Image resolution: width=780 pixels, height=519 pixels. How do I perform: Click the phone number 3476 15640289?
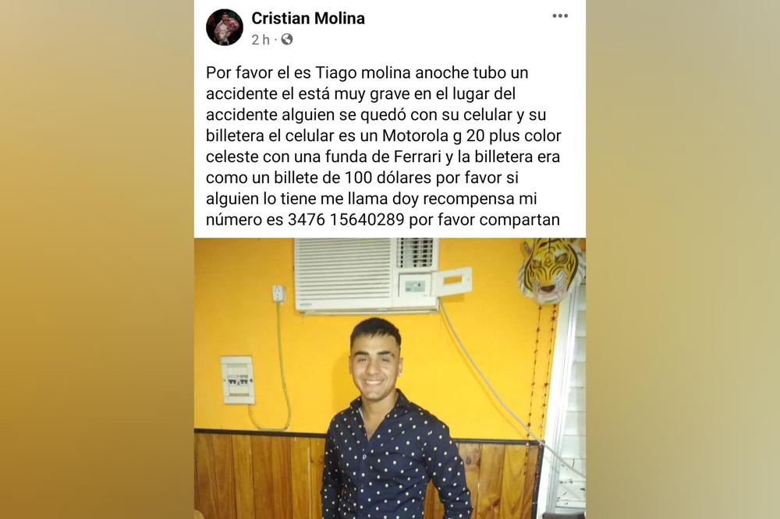pyautogui.click(x=346, y=220)
